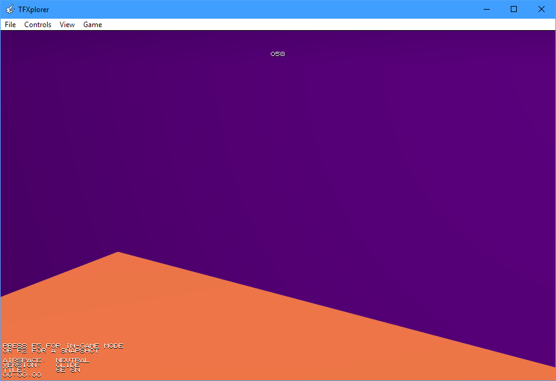Click the peak of the orange terrain
The height and width of the screenshot is (381, 556).
pyautogui.click(x=118, y=254)
